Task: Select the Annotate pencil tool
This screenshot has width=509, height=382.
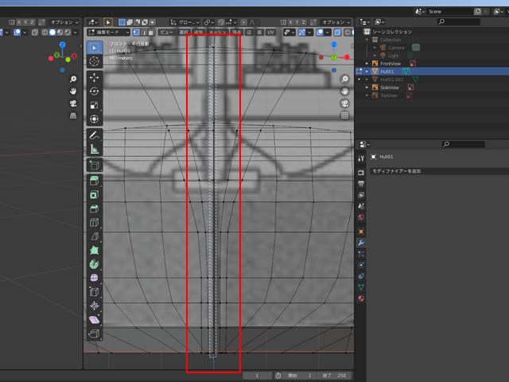Action: 95,135
